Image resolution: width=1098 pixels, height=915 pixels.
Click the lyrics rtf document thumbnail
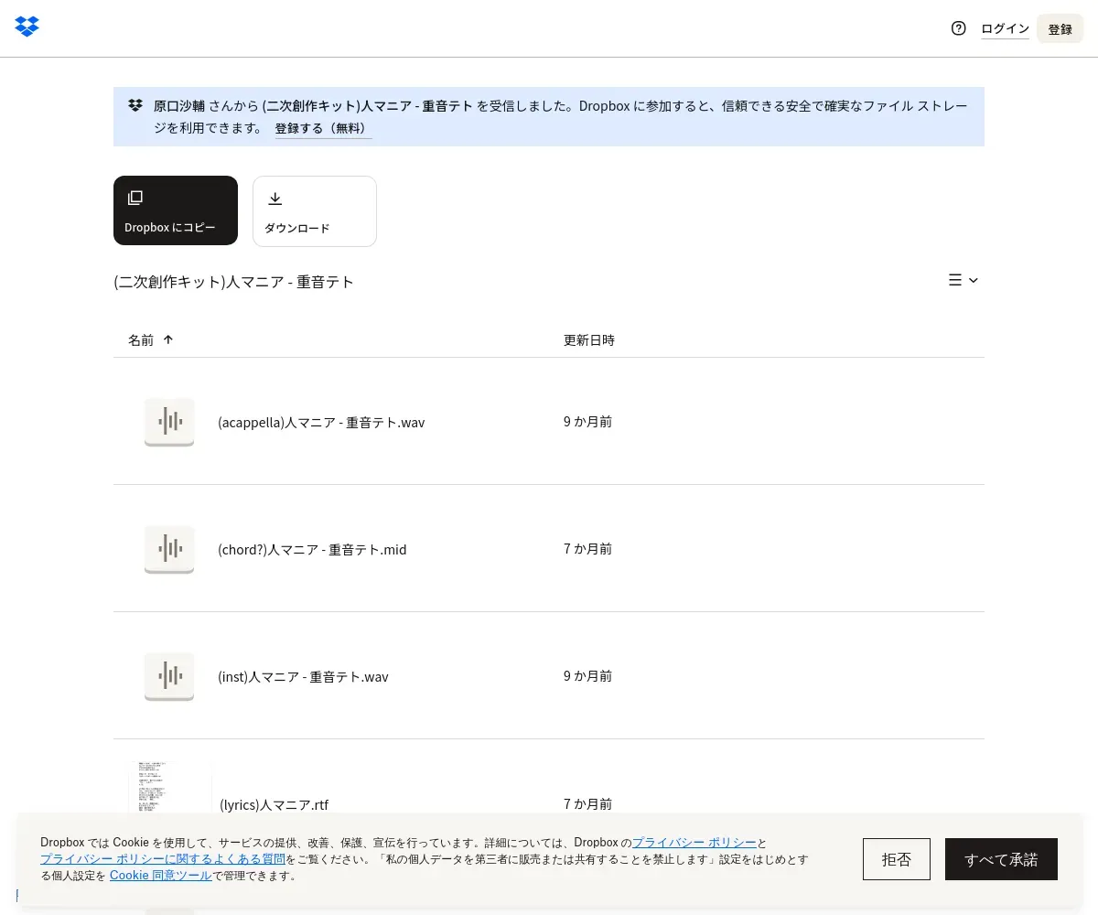point(169,787)
